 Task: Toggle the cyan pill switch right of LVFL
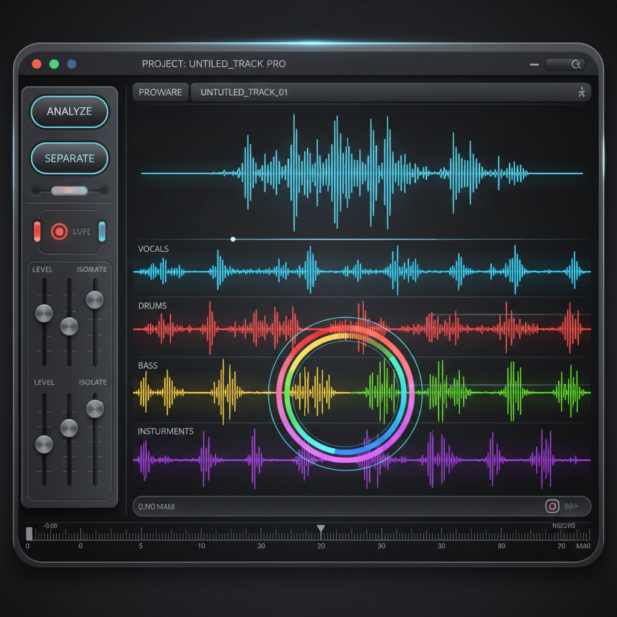(x=102, y=231)
